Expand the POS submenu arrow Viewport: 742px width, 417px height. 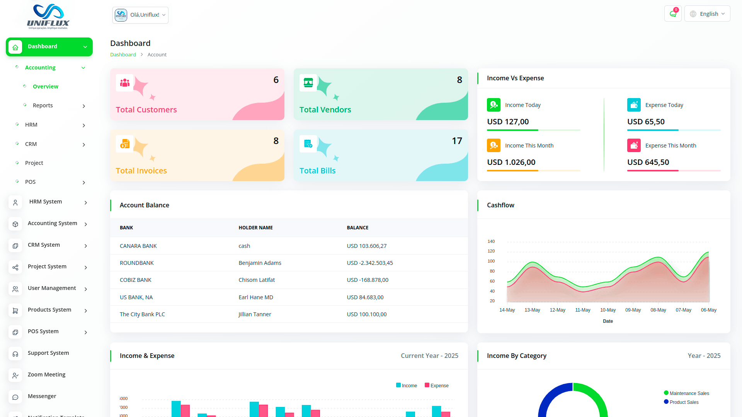(x=84, y=182)
